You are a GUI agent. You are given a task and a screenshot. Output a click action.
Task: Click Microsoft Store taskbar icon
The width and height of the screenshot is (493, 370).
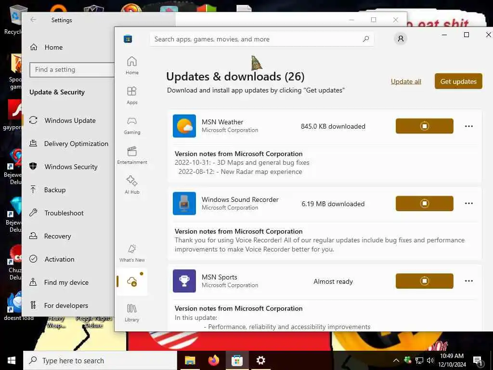click(237, 360)
